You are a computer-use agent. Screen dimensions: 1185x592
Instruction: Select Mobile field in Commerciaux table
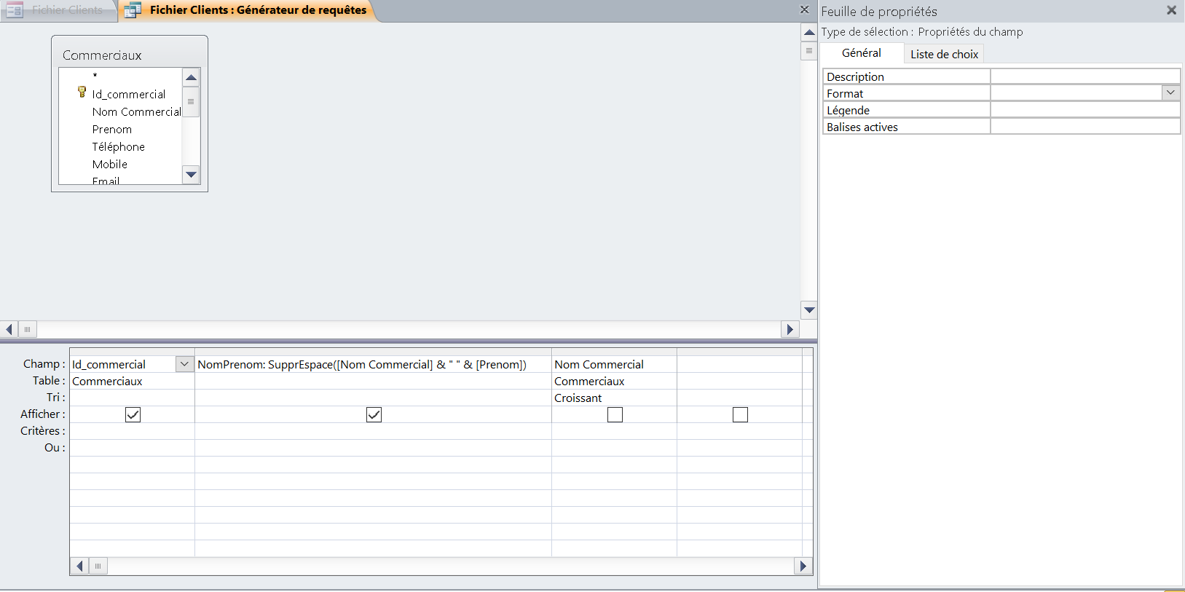(x=110, y=164)
